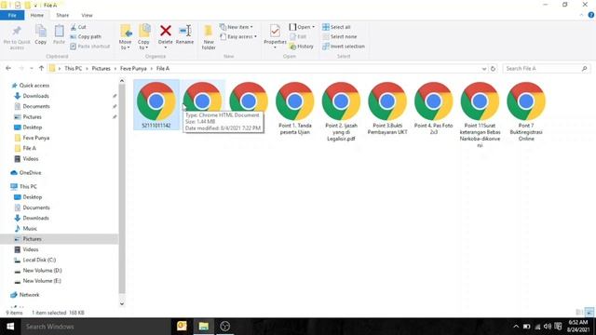Open the Move to menu

point(125,37)
